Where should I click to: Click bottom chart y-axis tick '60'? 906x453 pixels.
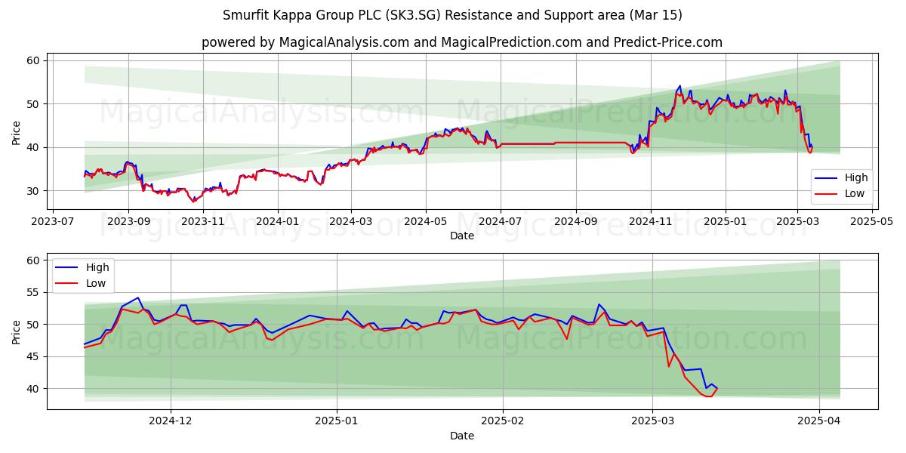point(35,260)
